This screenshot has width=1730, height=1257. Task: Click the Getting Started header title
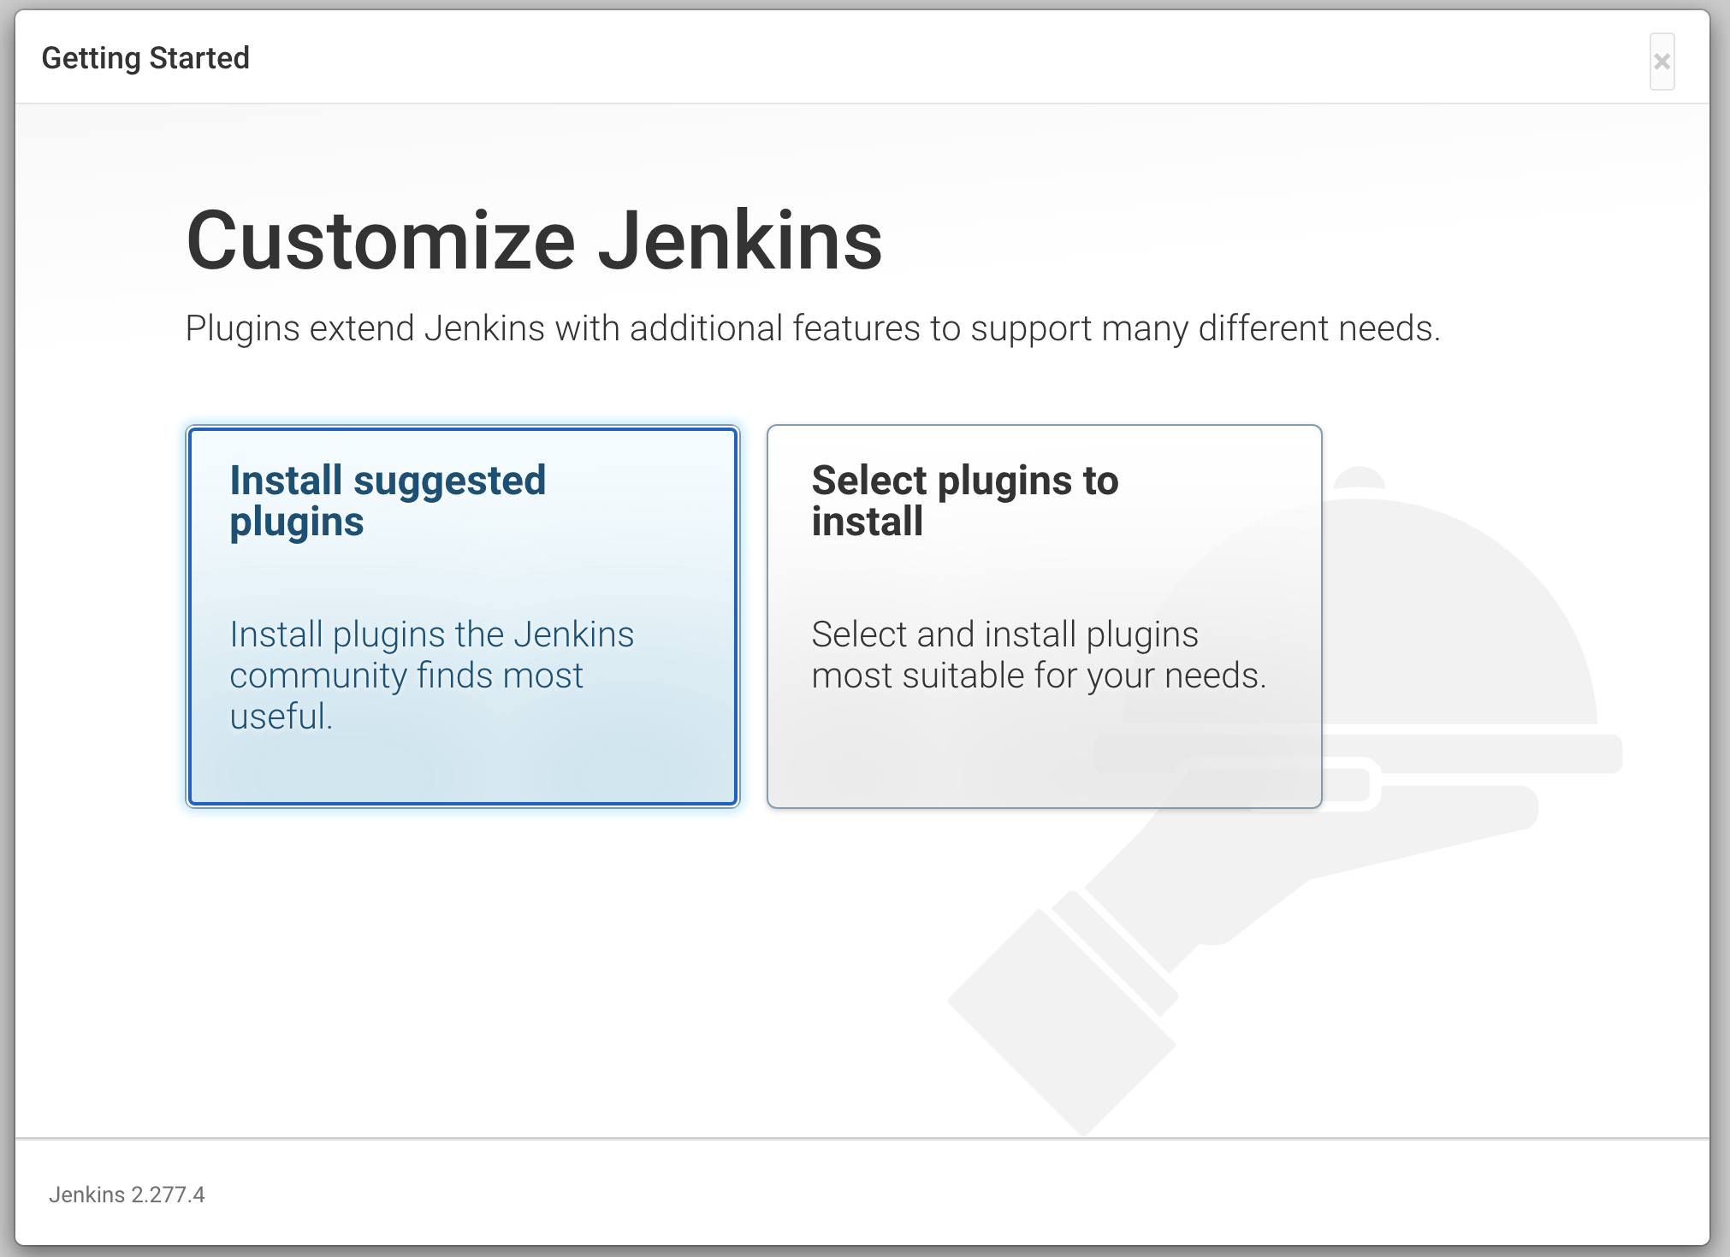point(145,58)
